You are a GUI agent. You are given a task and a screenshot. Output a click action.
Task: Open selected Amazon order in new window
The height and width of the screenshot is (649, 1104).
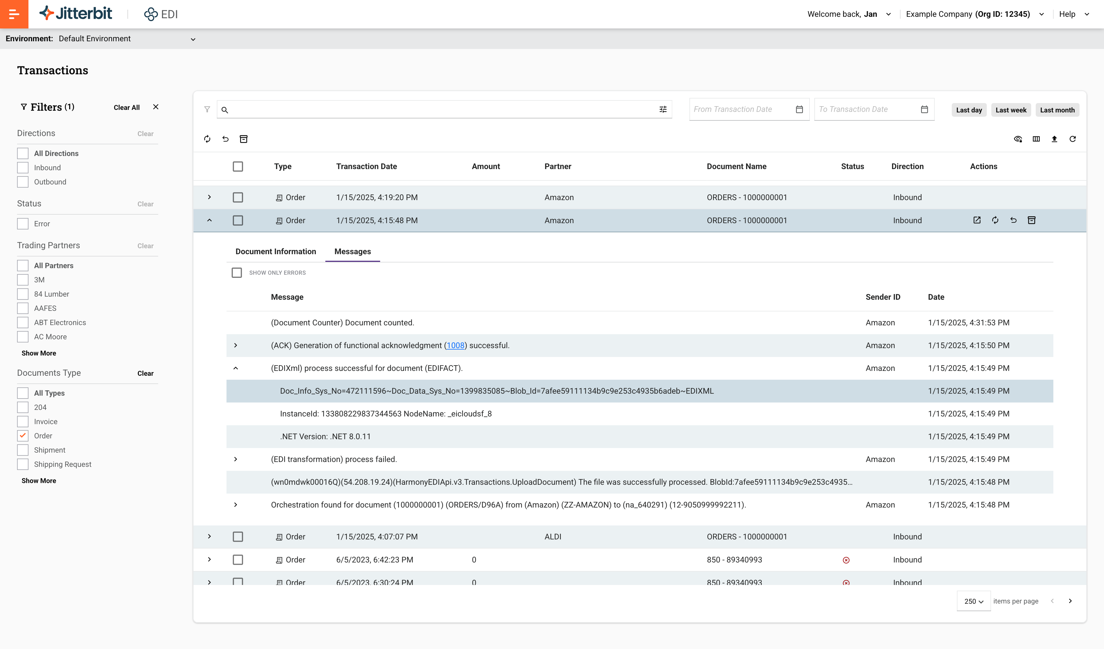[x=977, y=220]
